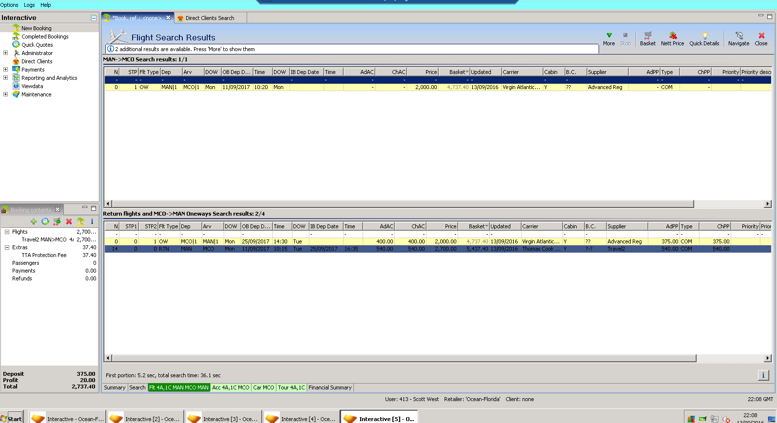Open Quick Details lightbulb
Viewport: 777px width, 423px height.
[x=704, y=39]
